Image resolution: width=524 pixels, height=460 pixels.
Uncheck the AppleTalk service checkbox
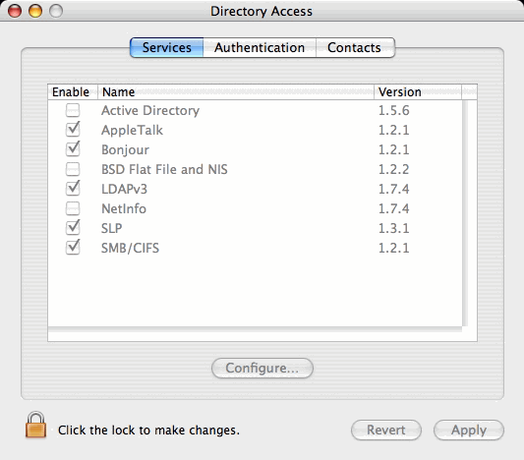[73, 130]
